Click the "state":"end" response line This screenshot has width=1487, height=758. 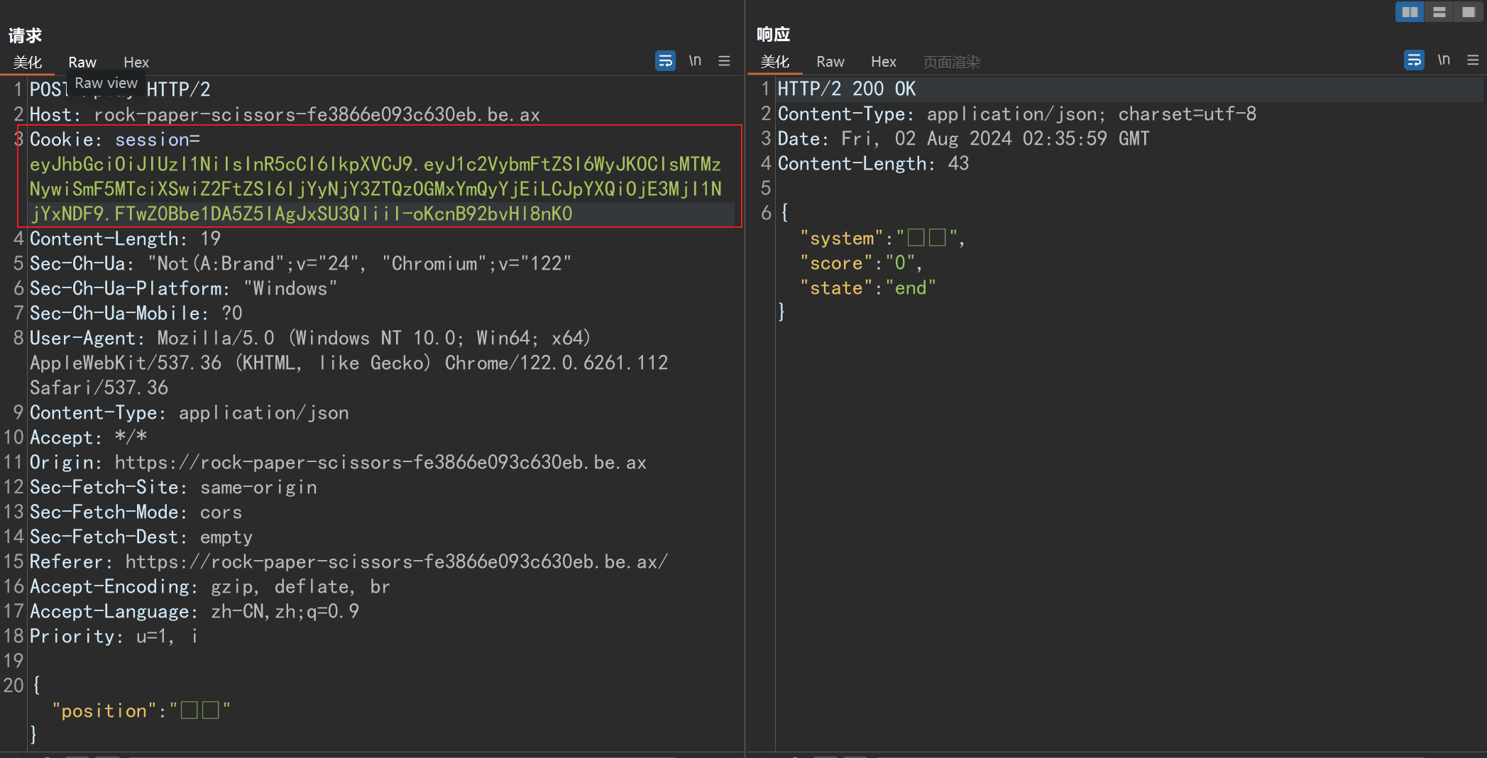pyautogui.click(x=868, y=288)
